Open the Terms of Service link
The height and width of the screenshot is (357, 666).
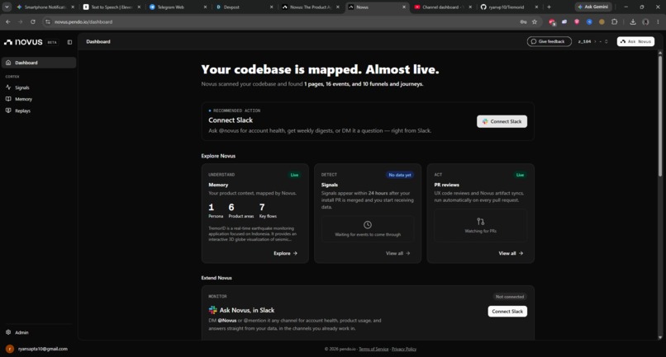tap(373, 349)
